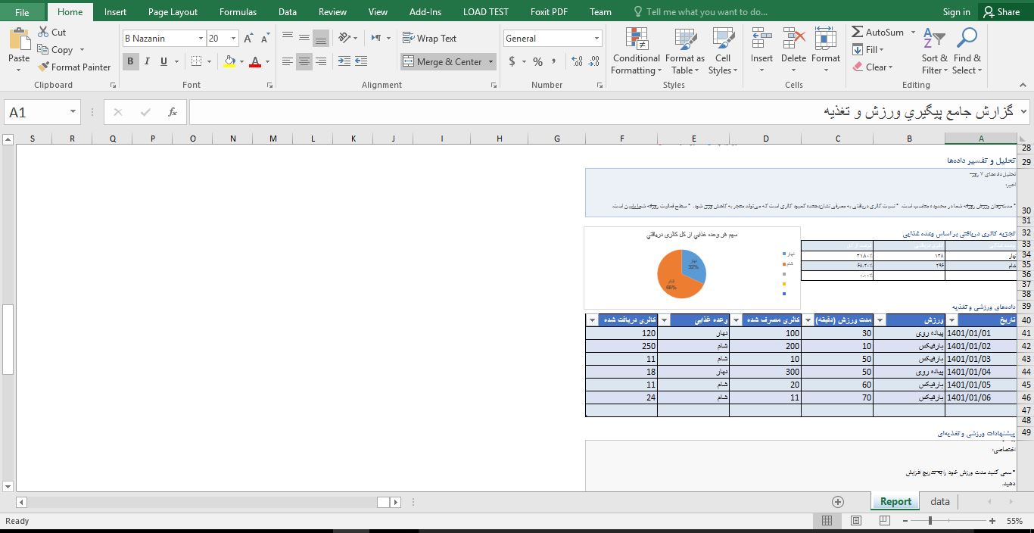Click the Paste clipboard icon
Screen dimensions: 1034x533
[x=20, y=40]
